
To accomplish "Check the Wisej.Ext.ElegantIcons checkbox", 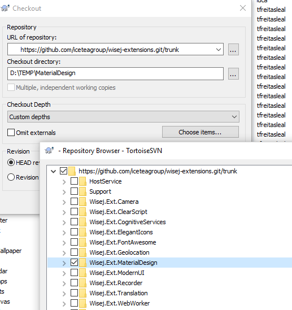I will 74,232.
